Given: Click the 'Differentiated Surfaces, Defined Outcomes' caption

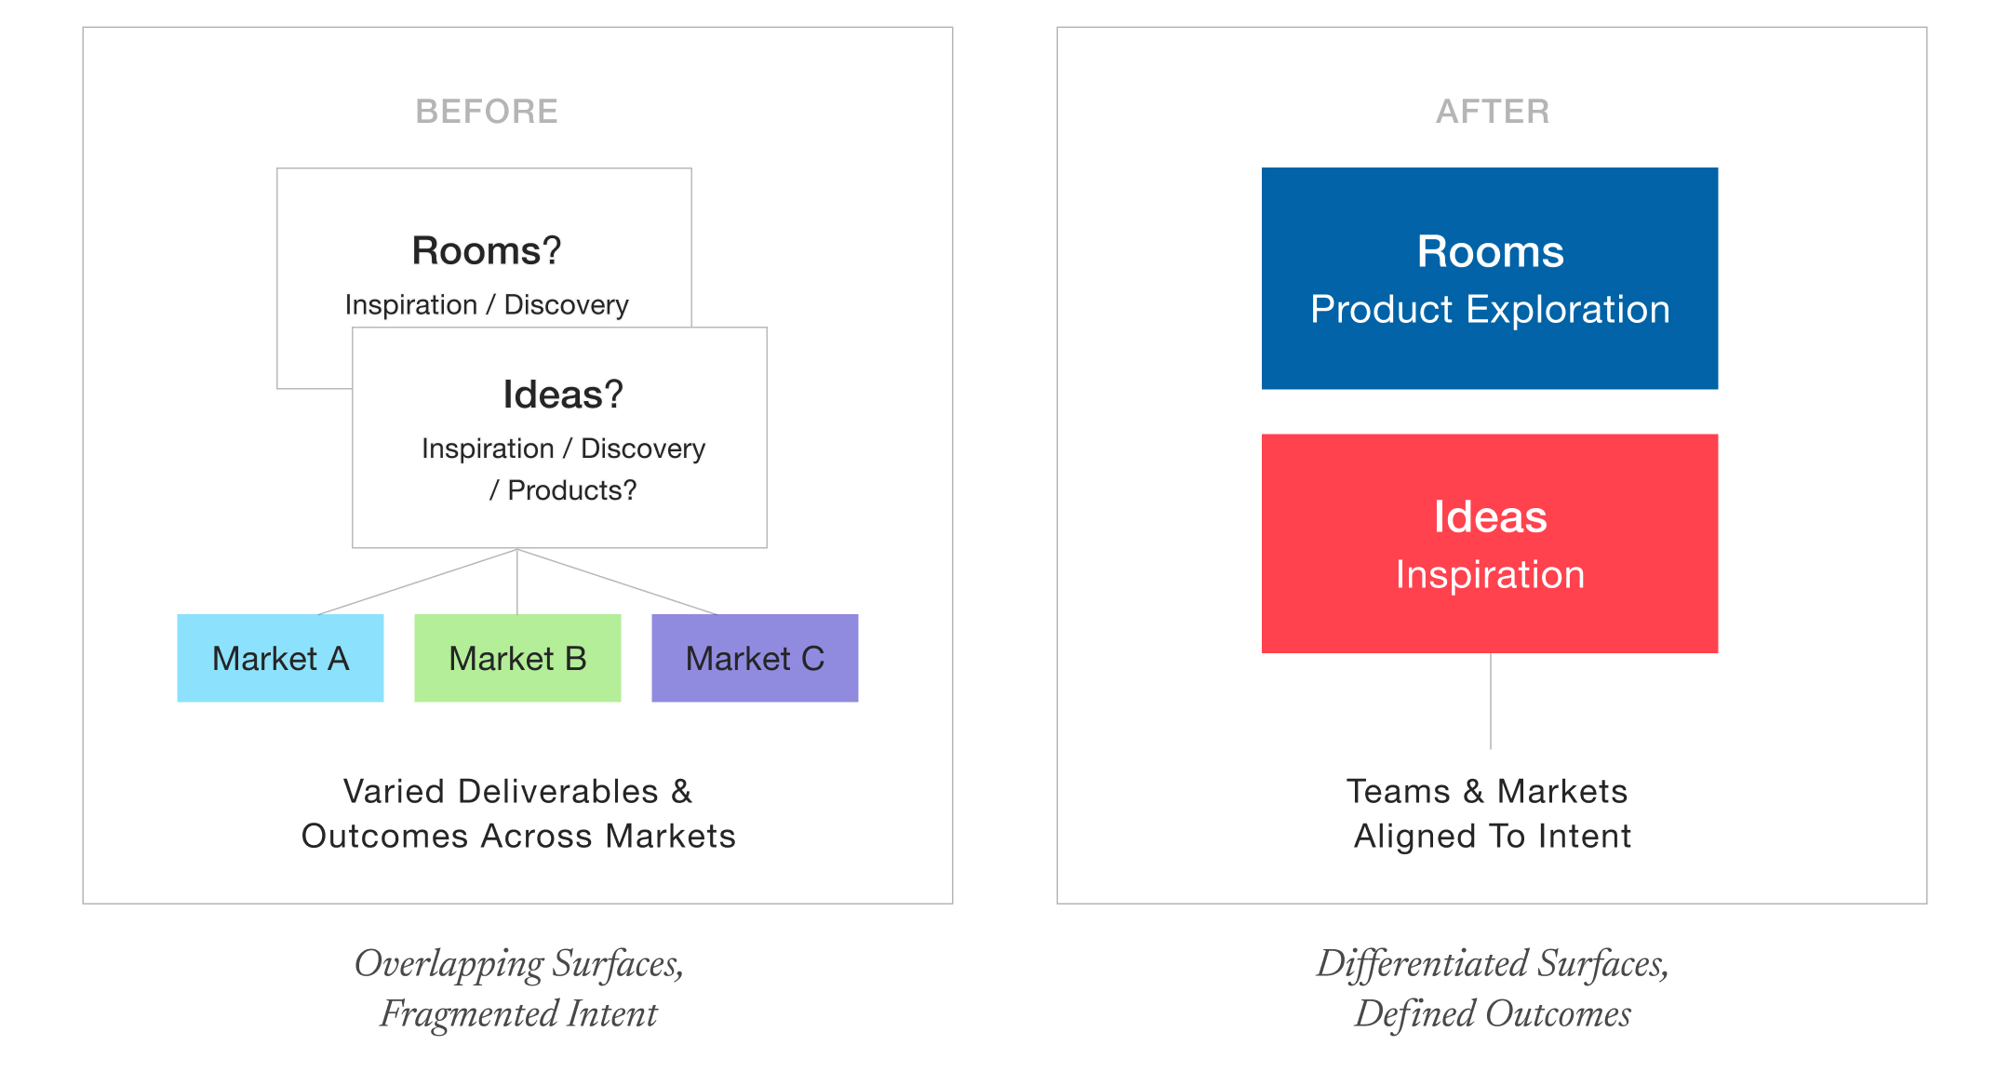Looking at the screenshot, I should (x=1493, y=988).
